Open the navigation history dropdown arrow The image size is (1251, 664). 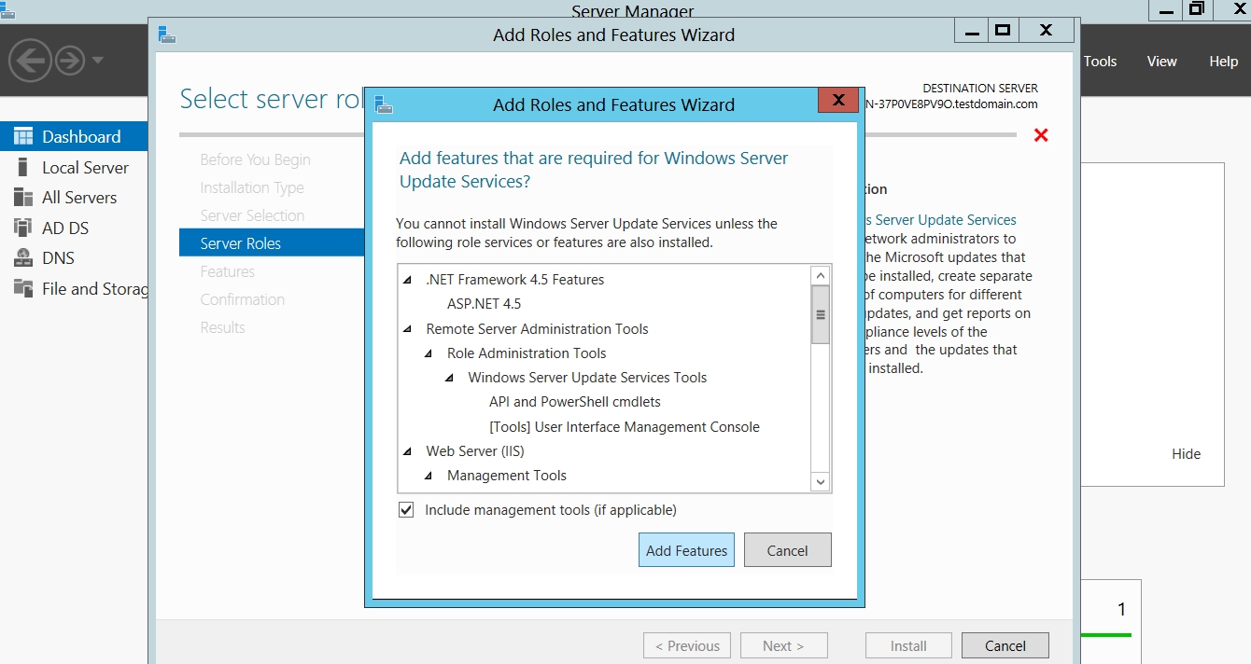[98, 62]
